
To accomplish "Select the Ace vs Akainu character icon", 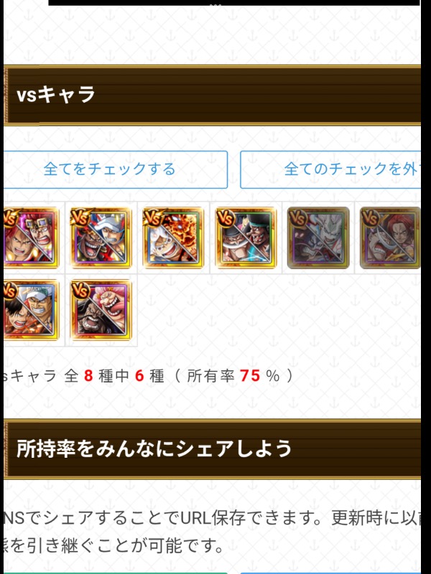I will (31, 310).
